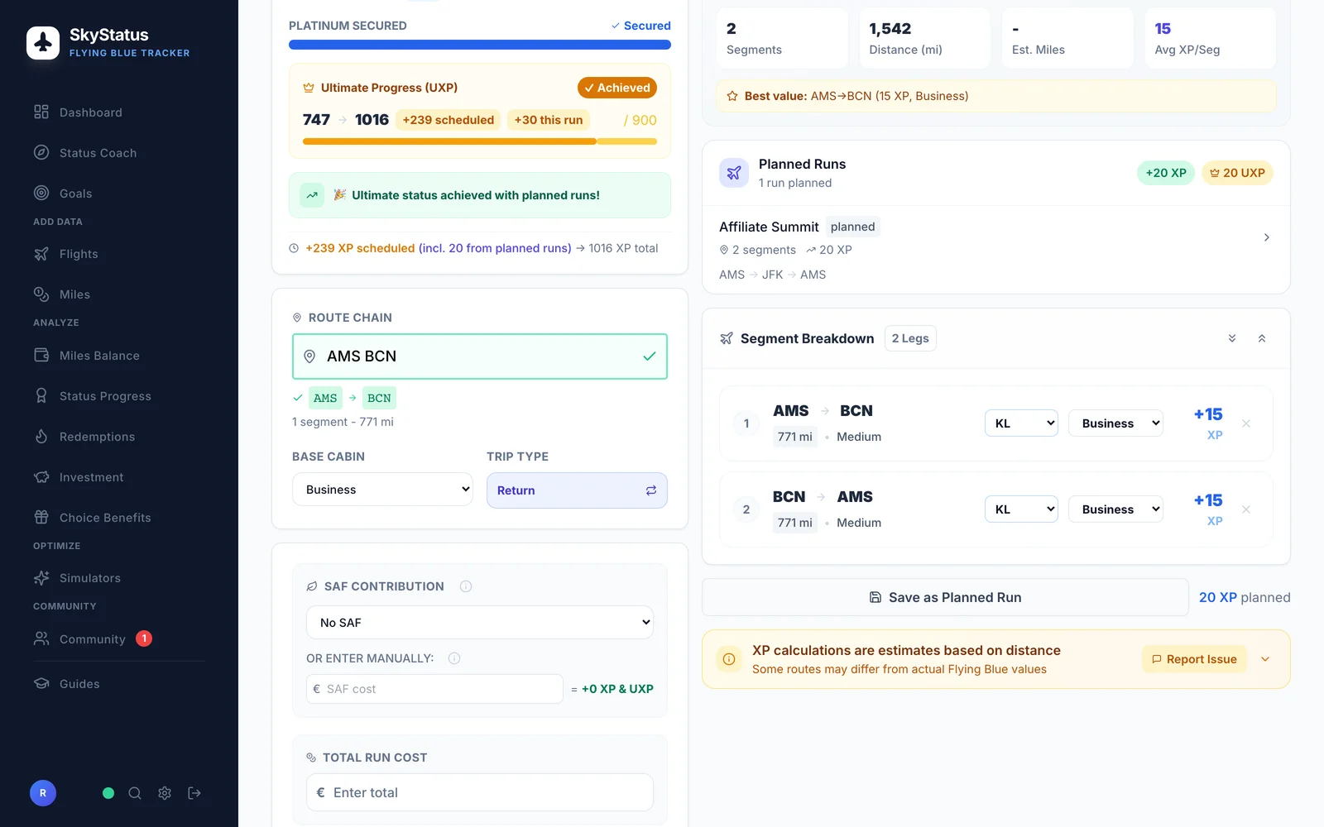
Task: Click the Ultimate Progress crown icon
Action: (309, 88)
